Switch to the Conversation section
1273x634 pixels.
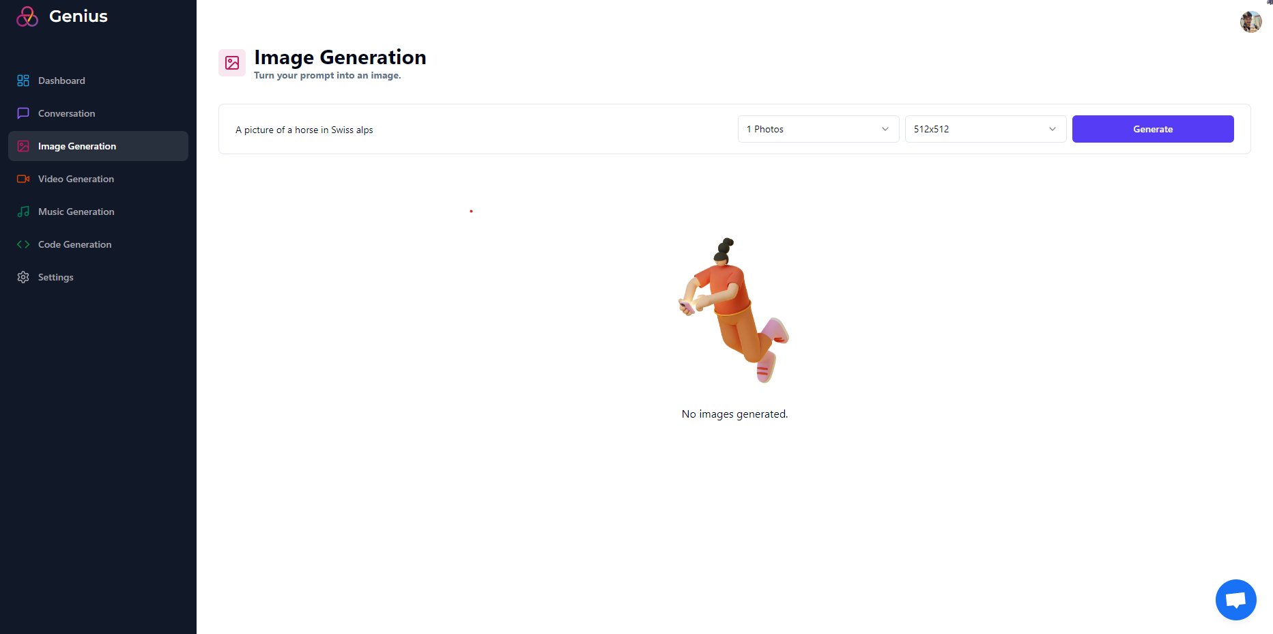(66, 113)
